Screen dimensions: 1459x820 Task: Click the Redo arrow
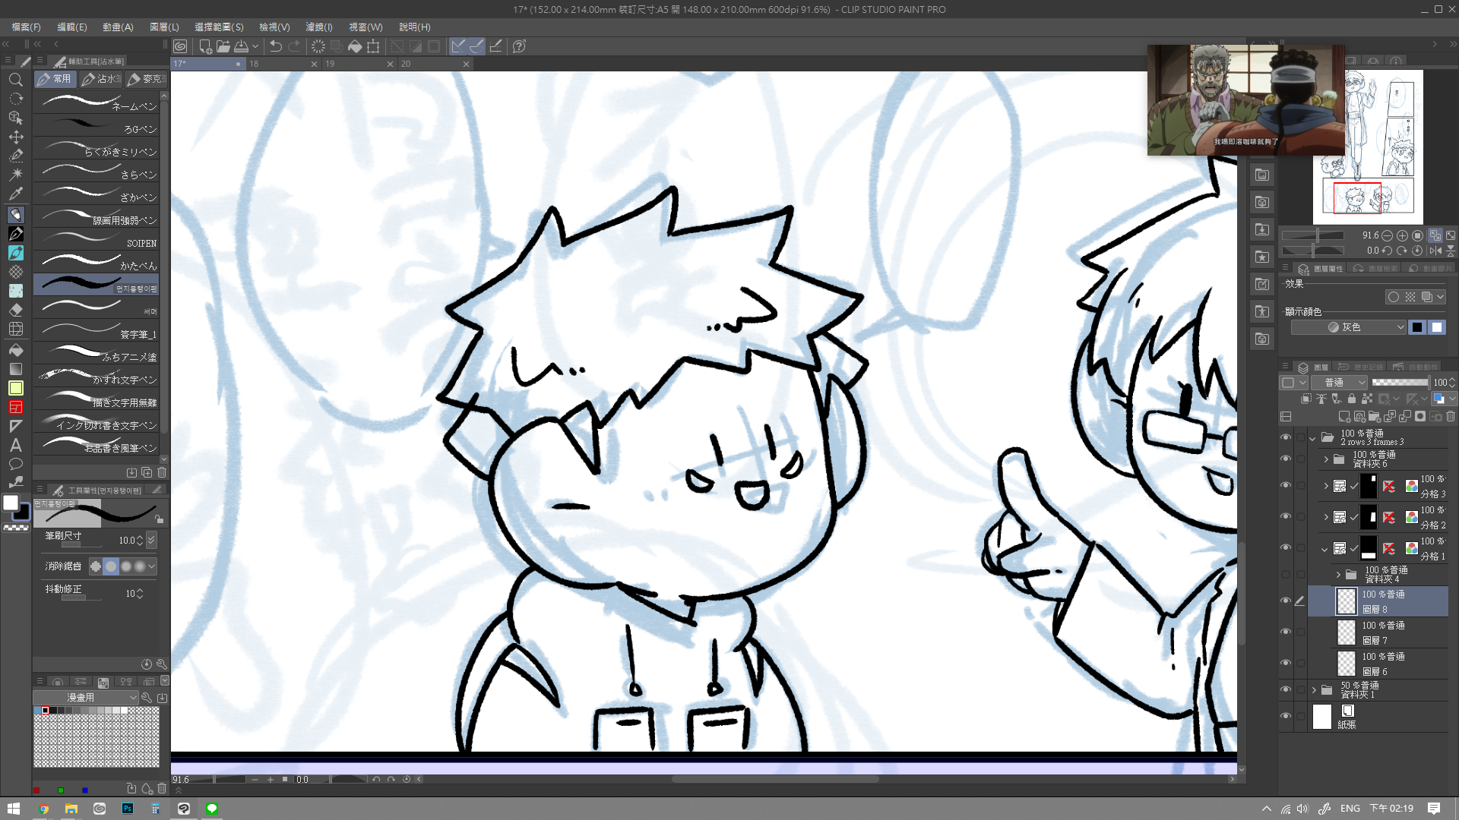294,46
